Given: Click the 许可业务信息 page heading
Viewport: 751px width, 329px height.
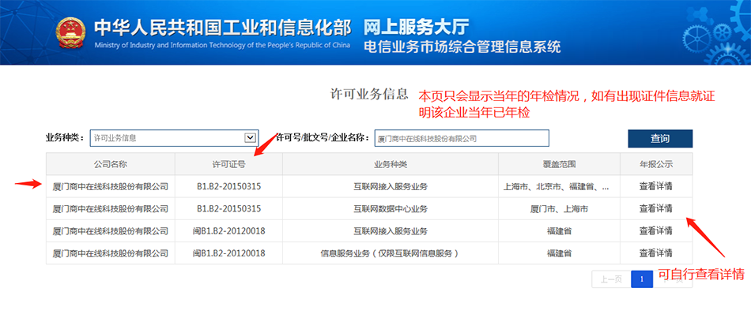Looking at the screenshot, I should point(368,95).
